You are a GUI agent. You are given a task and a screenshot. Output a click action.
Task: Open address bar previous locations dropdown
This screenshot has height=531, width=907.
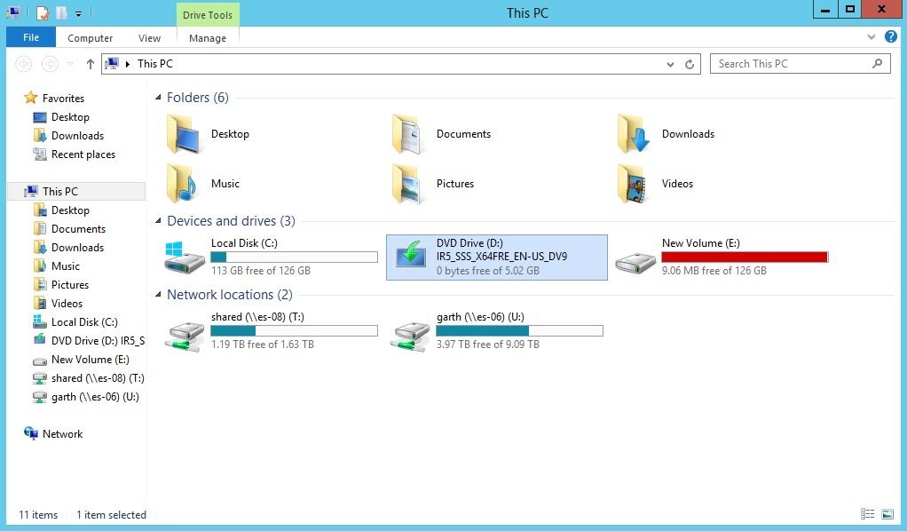pyautogui.click(x=670, y=64)
